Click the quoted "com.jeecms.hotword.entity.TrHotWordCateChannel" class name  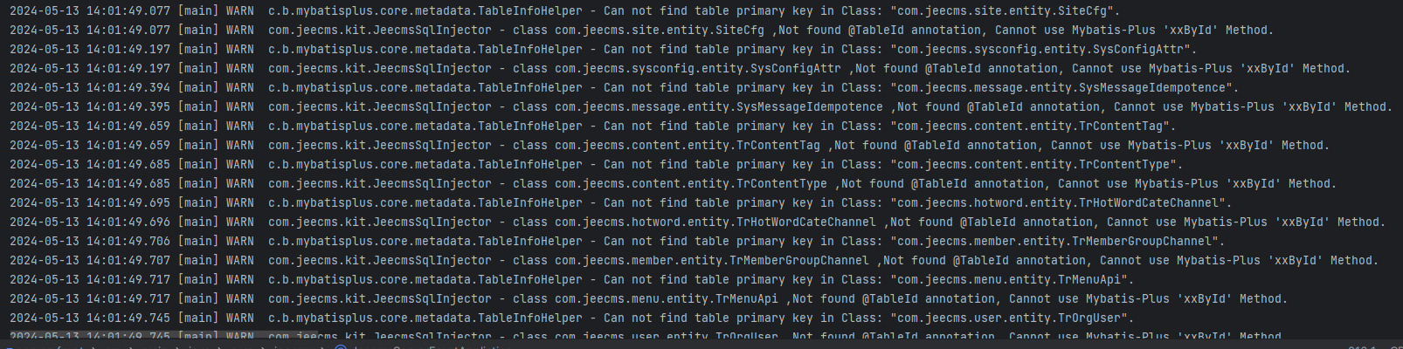pos(1060,202)
